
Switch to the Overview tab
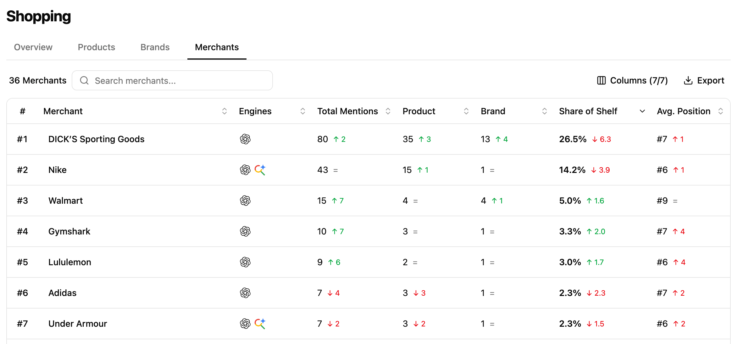pyautogui.click(x=33, y=47)
